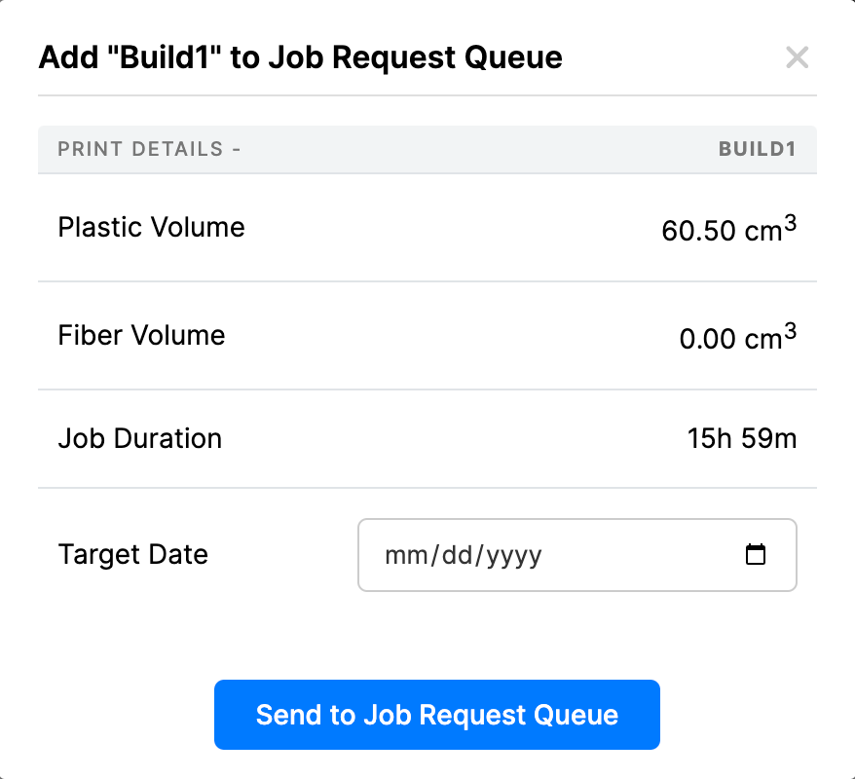Click the 15h 59m duration value
The height and width of the screenshot is (779, 855).
point(742,438)
